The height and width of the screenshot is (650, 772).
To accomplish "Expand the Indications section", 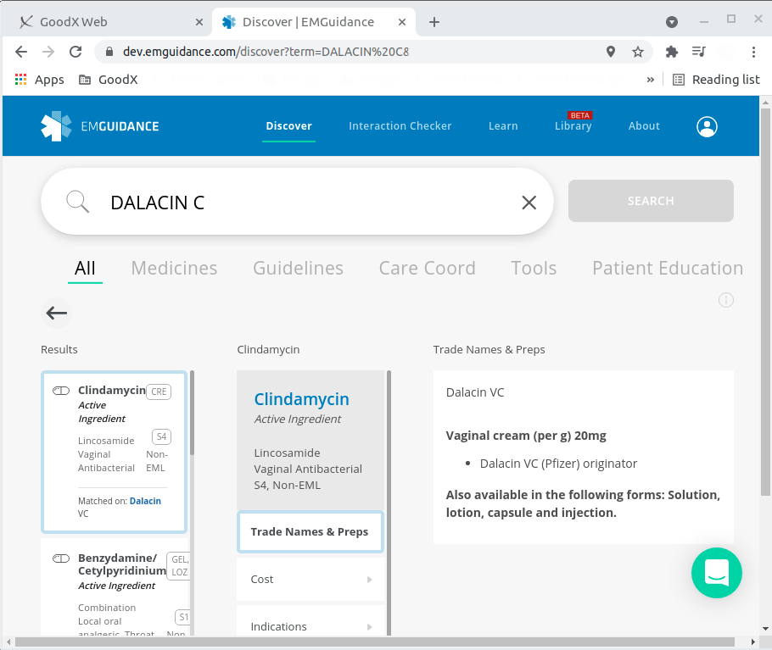I will 310,627.
